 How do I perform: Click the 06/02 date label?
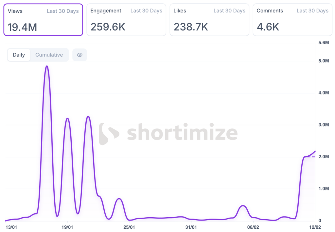coord(253,227)
